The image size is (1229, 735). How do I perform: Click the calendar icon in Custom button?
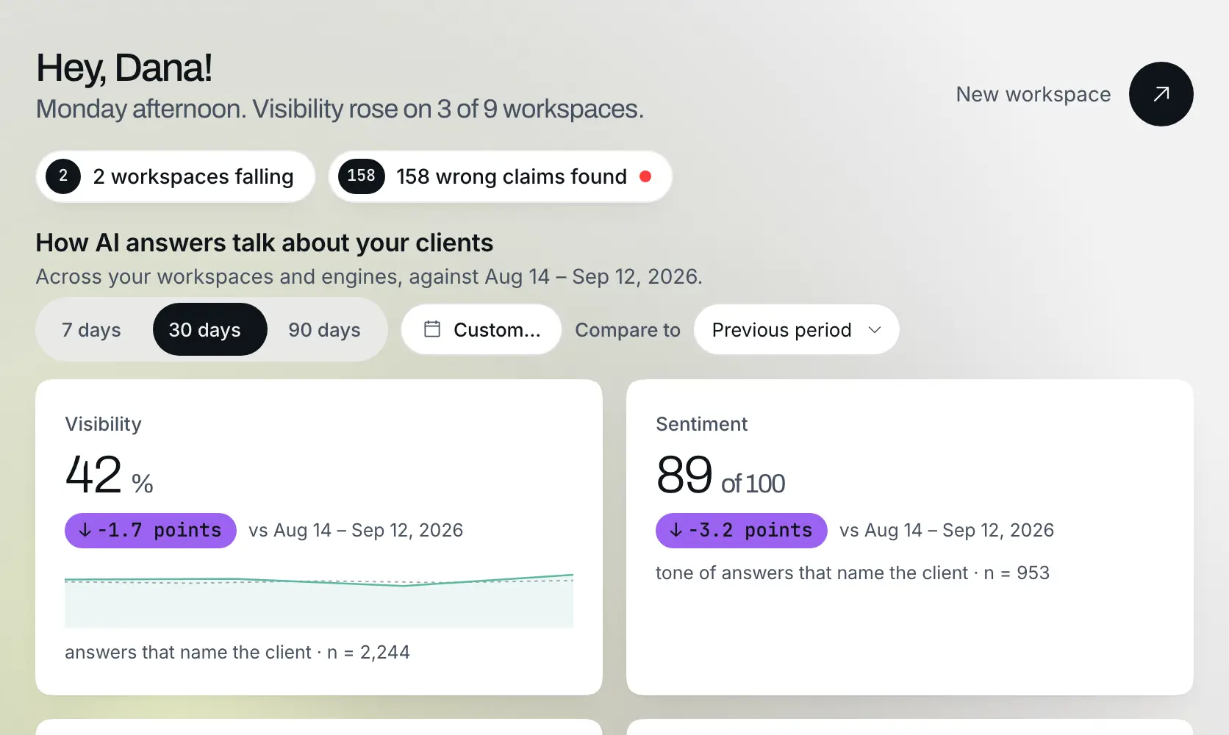[432, 329]
